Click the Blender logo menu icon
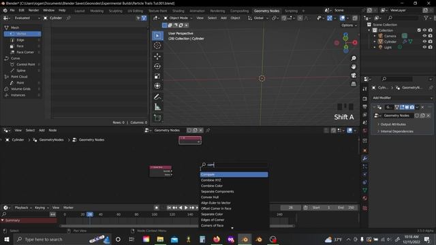 tap(5, 10)
